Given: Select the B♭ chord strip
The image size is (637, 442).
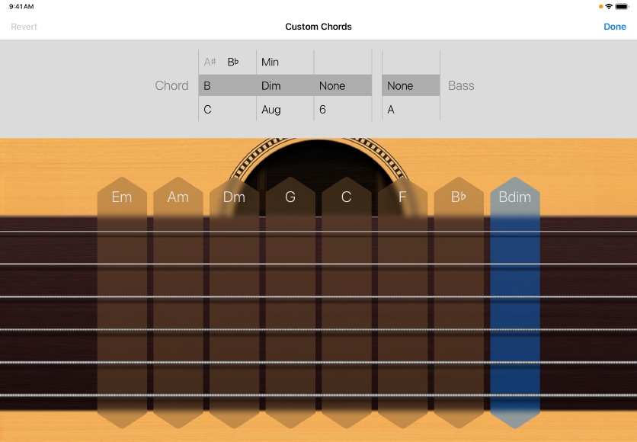Looking at the screenshot, I should pos(459,197).
